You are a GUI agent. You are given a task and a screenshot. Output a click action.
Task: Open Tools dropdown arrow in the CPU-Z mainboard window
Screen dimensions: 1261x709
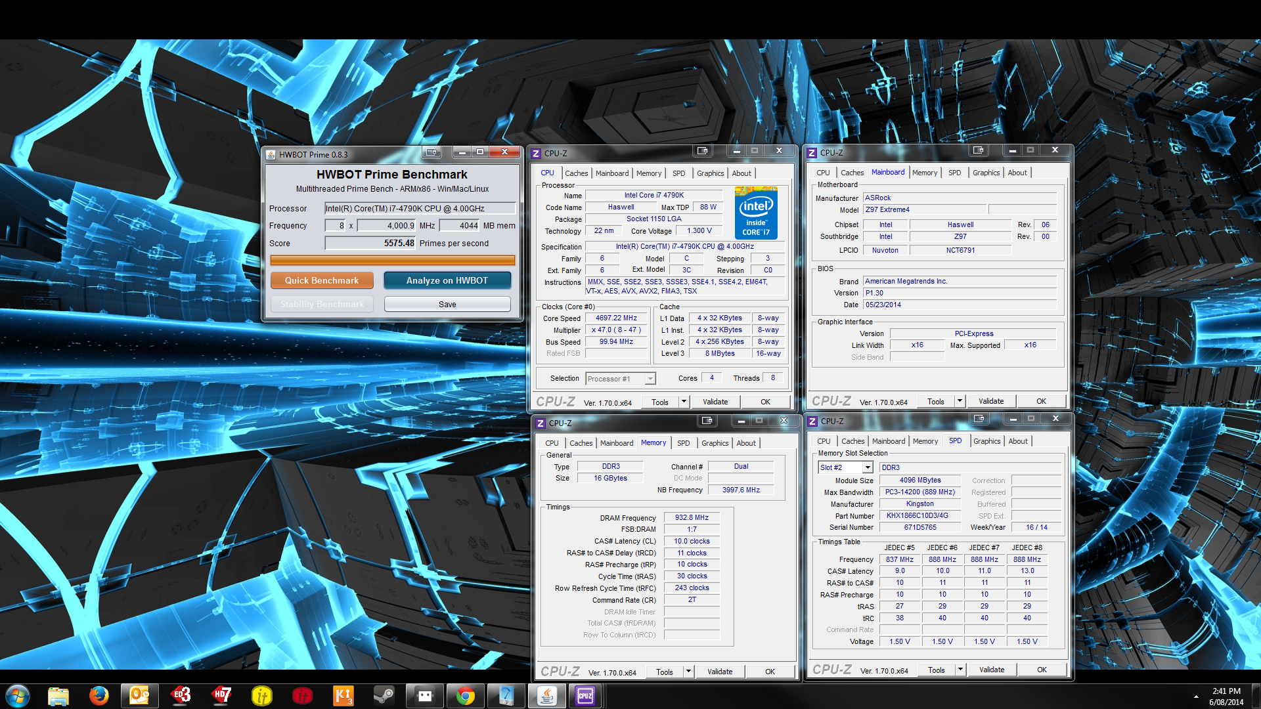coord(960,401)
